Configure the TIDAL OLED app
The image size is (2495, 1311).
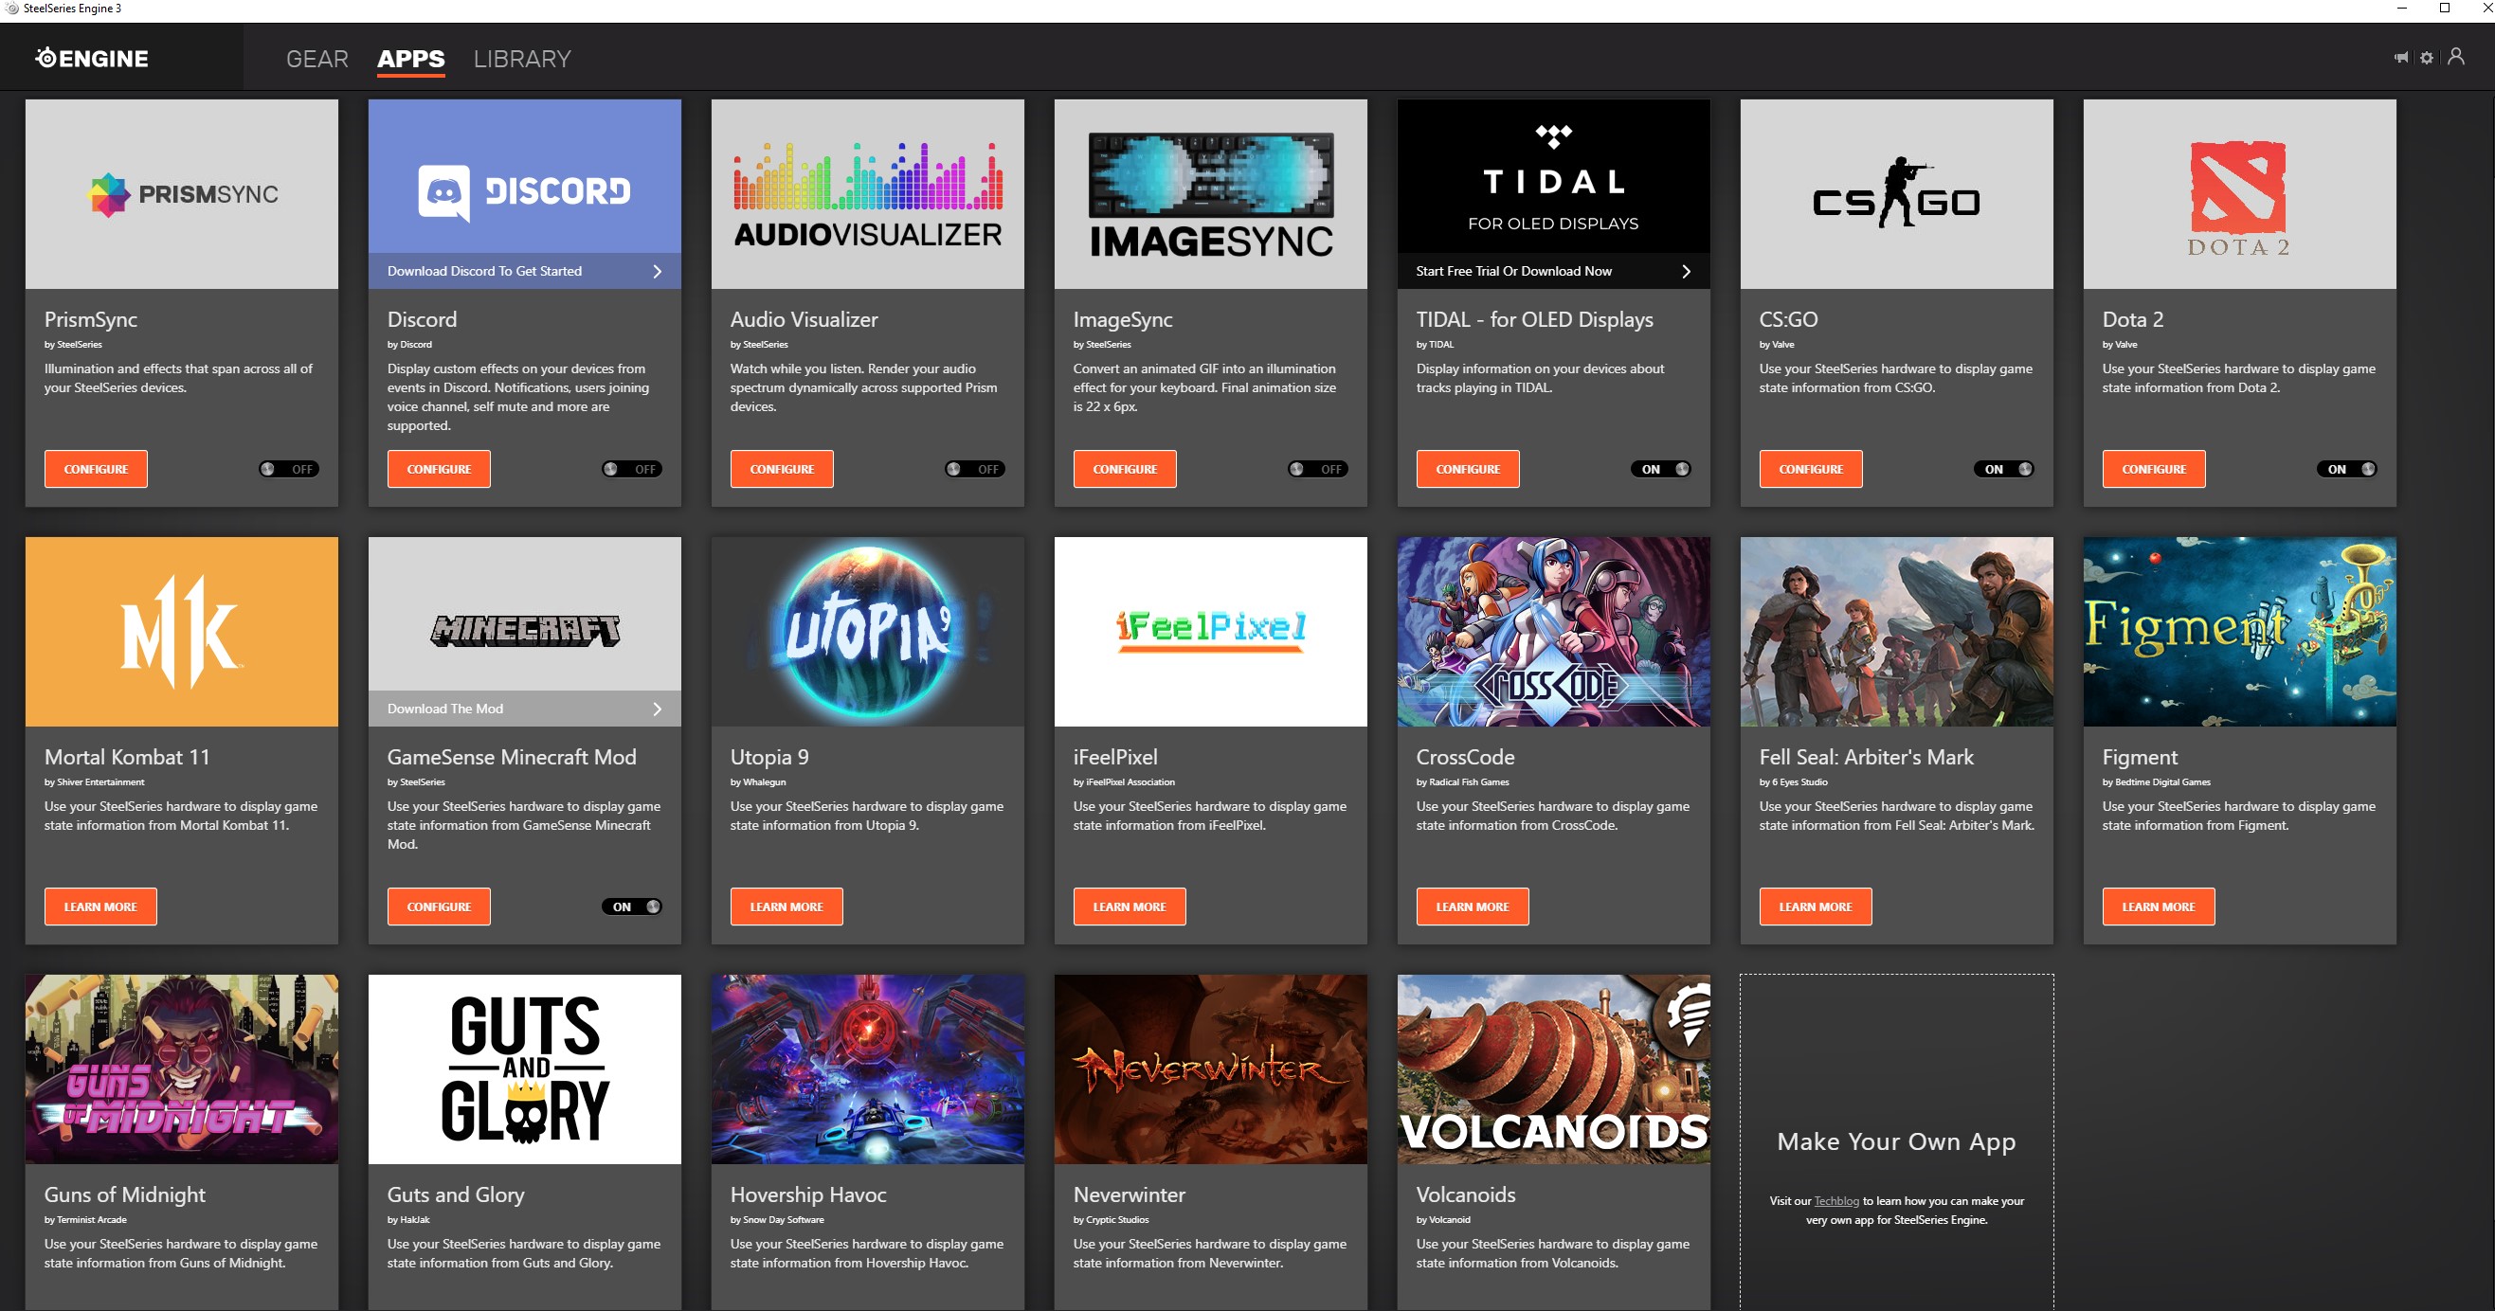(1468, 469)
